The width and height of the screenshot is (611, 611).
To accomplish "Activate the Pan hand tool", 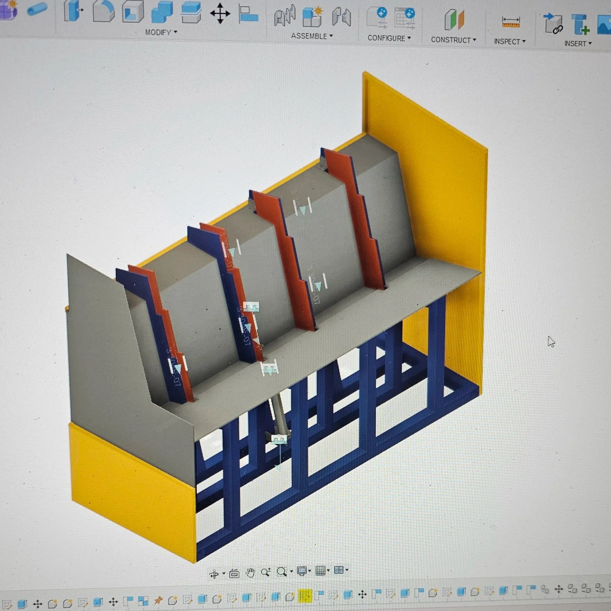I will pos(250,573).
